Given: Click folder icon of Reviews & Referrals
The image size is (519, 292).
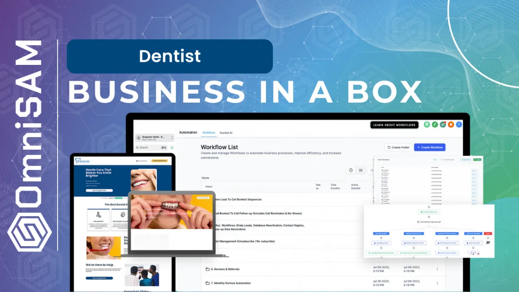Looking at the screenshot, I should 208,269.
